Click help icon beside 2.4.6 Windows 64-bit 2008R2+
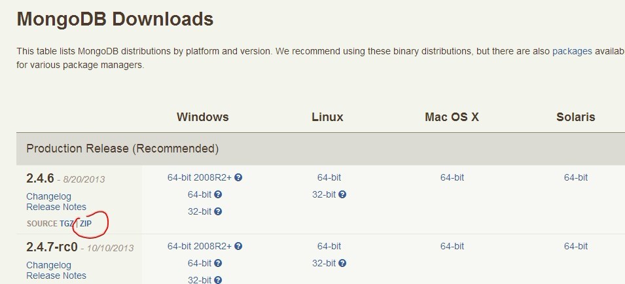 [238, 177]
